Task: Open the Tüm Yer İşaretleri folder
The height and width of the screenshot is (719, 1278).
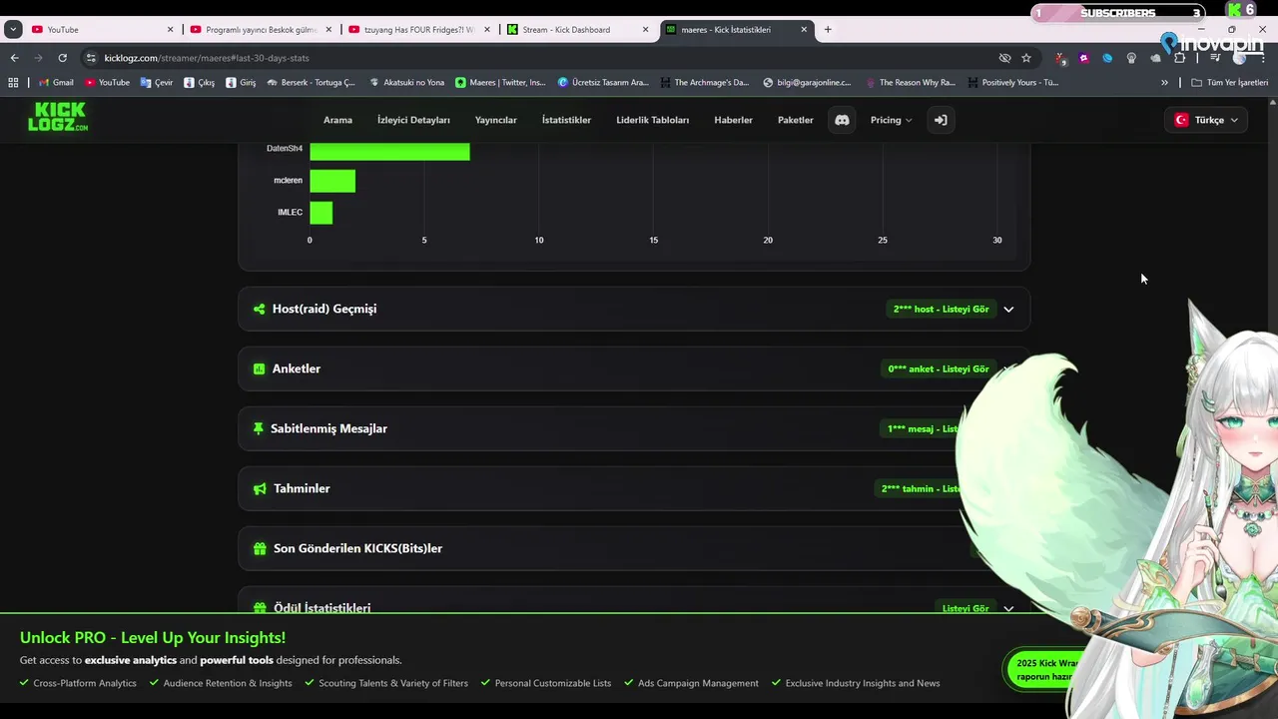Action: pyautogui.click(x=1229, y=83)
